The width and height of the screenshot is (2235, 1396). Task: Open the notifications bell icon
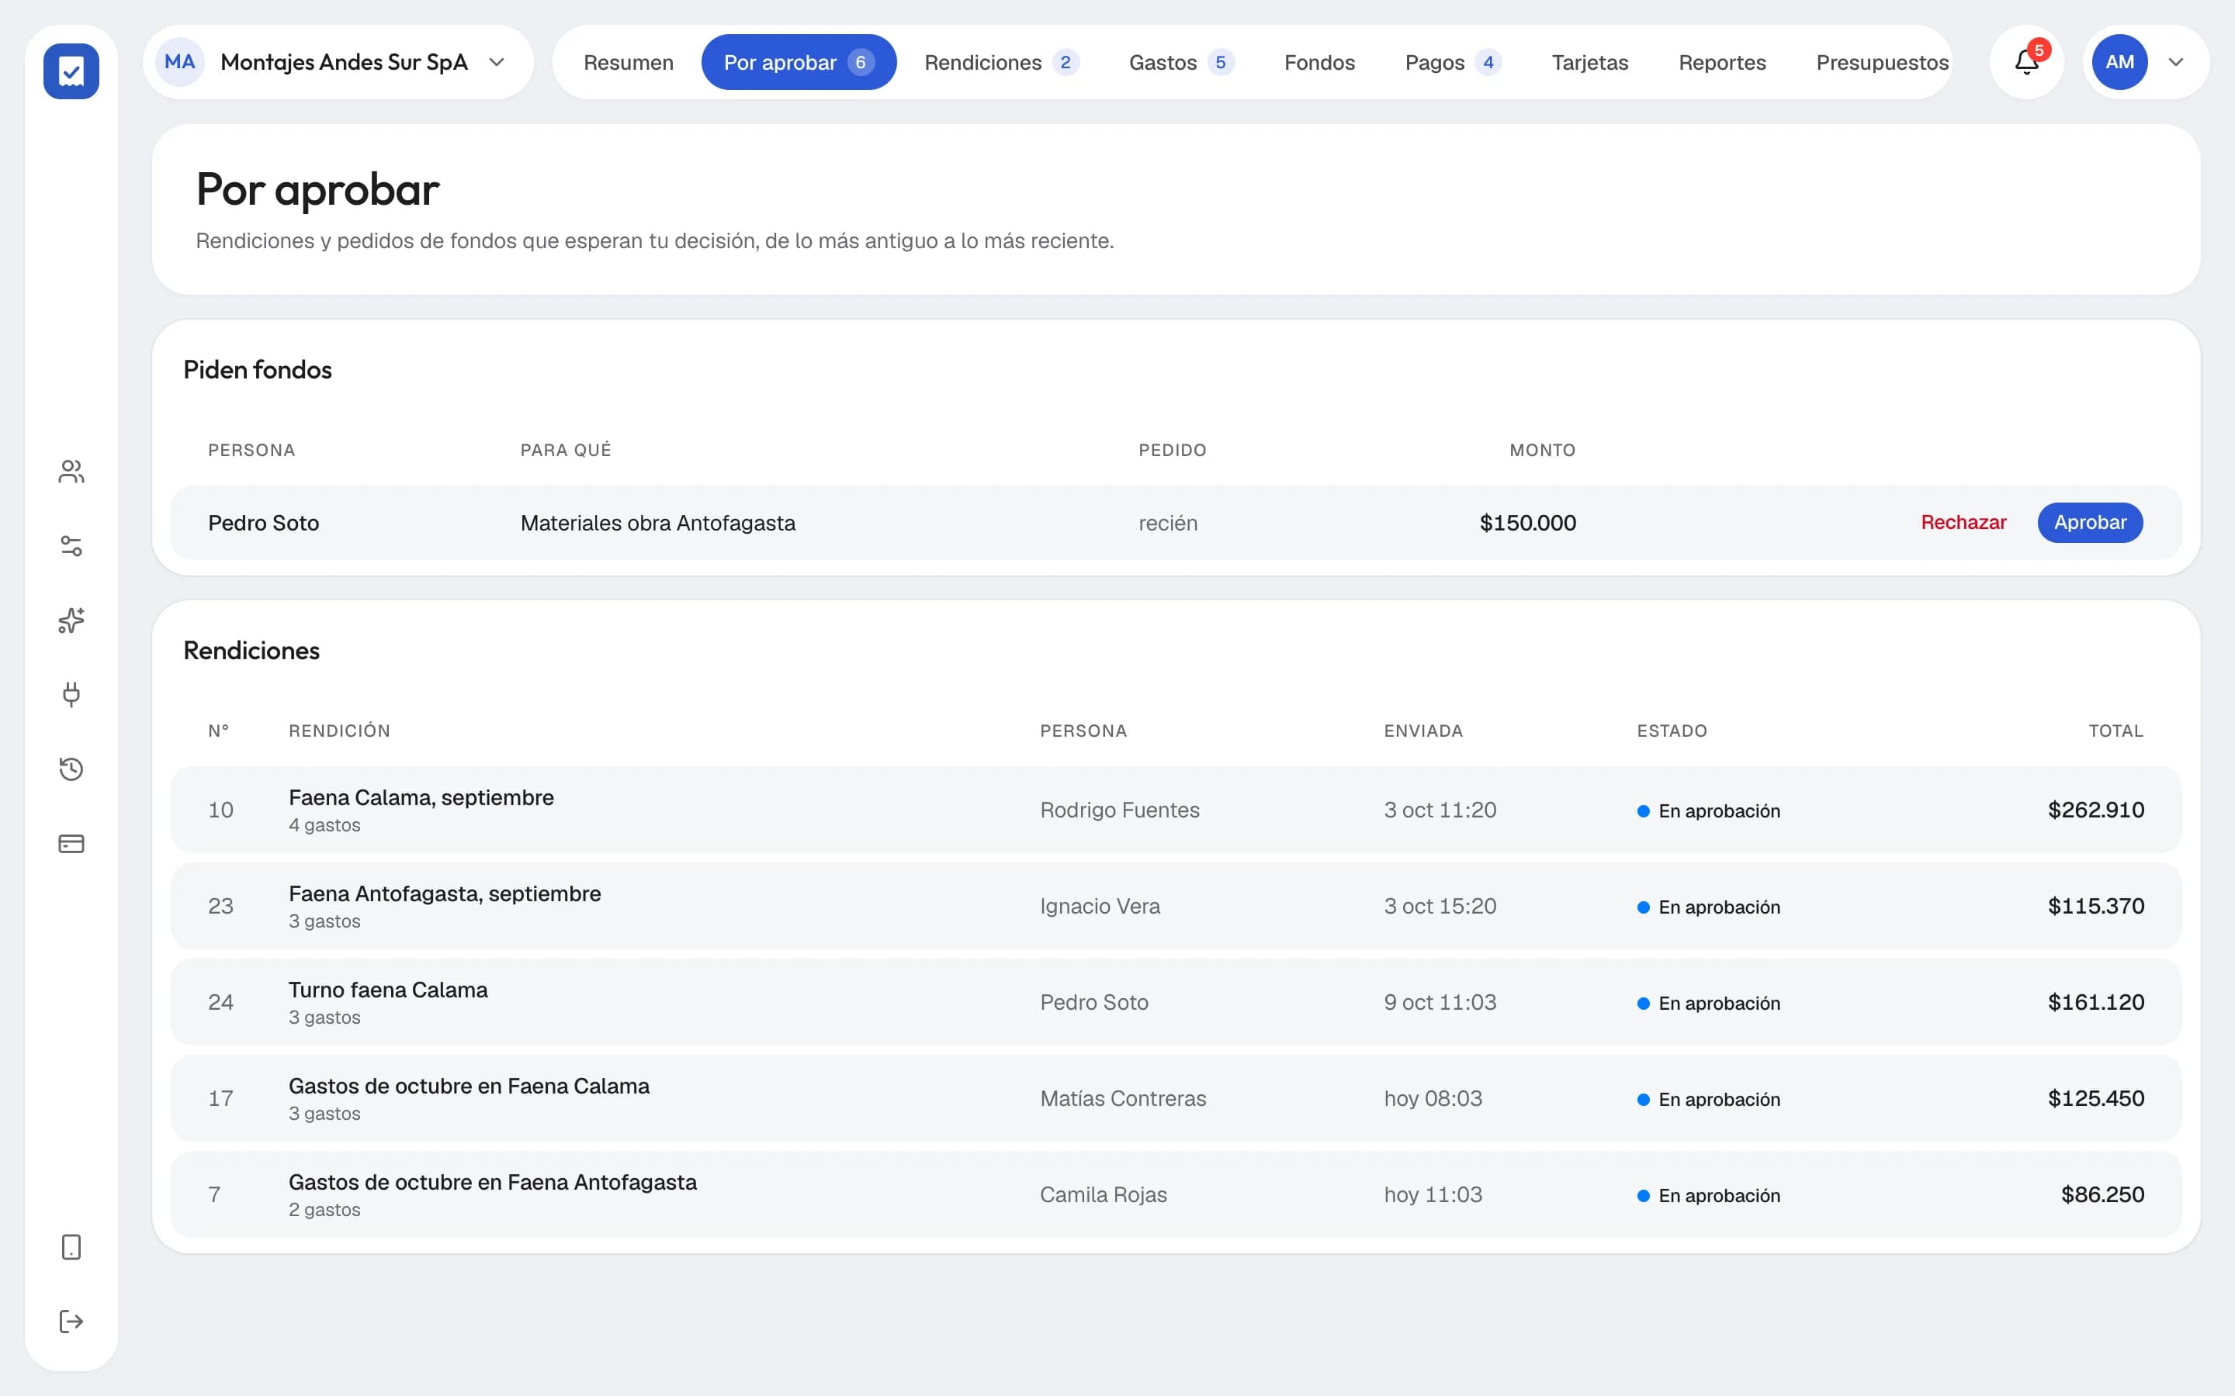click(2026, 62)
